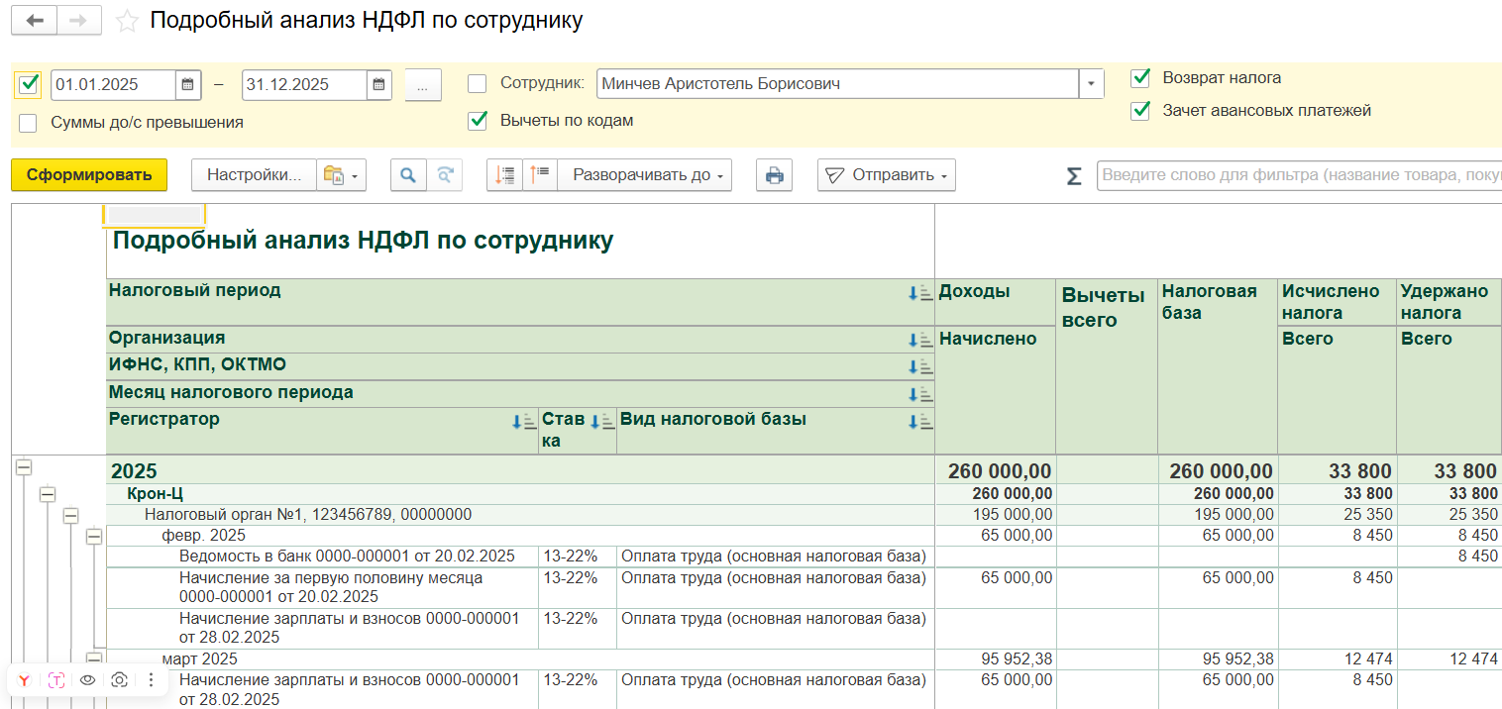Click the sigma sum icon
Screen dimensions: 1502x709
(1074, 176)
